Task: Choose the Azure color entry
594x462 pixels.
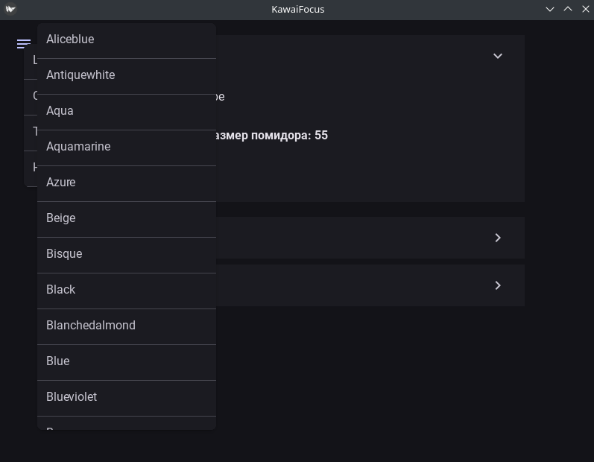Action: click(x=61, y=183)
